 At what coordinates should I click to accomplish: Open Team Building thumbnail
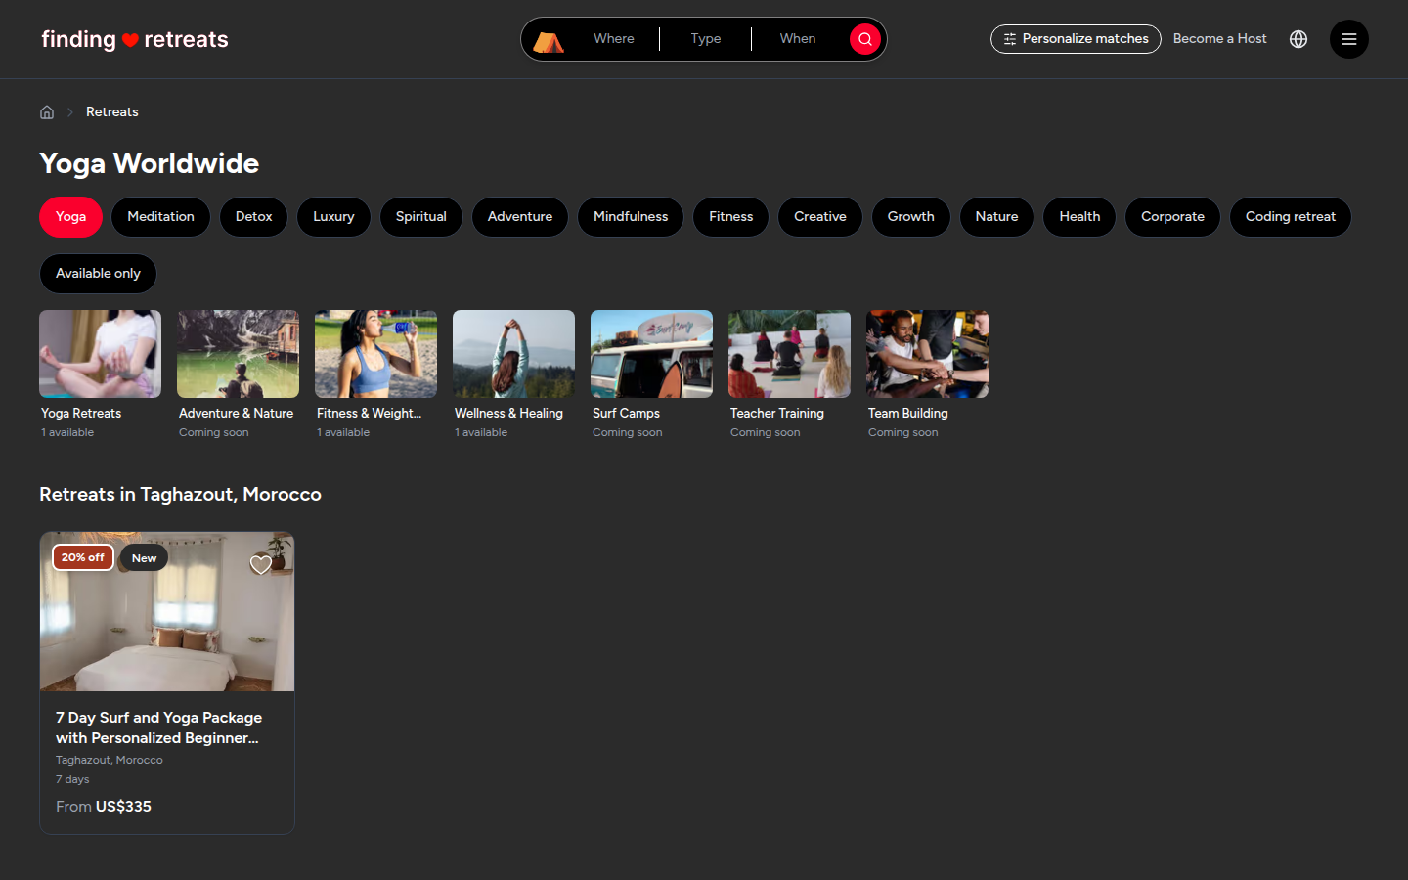click(927, 354)
